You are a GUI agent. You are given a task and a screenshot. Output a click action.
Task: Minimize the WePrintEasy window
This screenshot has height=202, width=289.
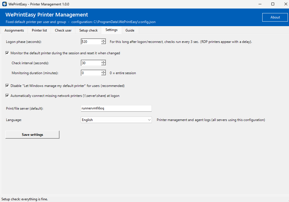point(260,4)
